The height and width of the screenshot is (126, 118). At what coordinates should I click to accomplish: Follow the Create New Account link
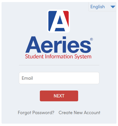79,113
